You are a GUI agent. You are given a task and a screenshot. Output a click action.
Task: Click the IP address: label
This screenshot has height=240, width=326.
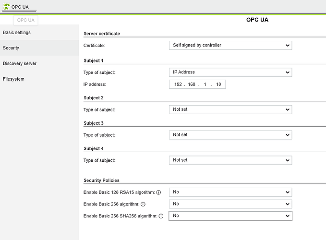pyautogui.click(x=95, y=84)
